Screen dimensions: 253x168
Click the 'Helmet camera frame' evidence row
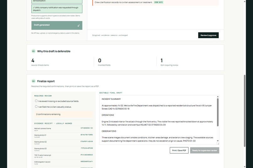(63, 129)
